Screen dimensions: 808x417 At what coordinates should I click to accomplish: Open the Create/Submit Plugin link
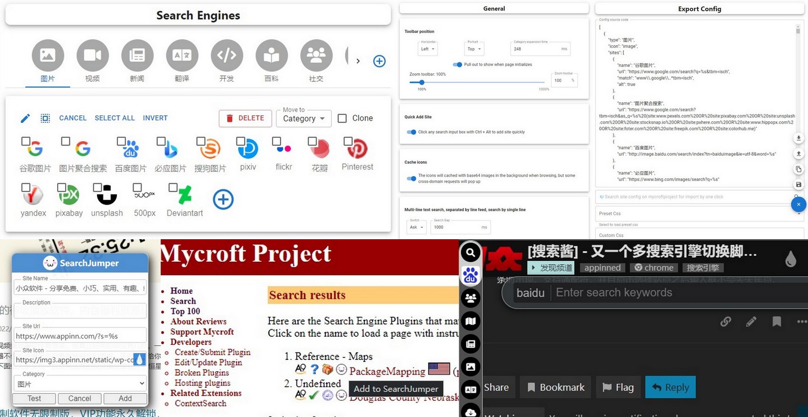point(213,352)
